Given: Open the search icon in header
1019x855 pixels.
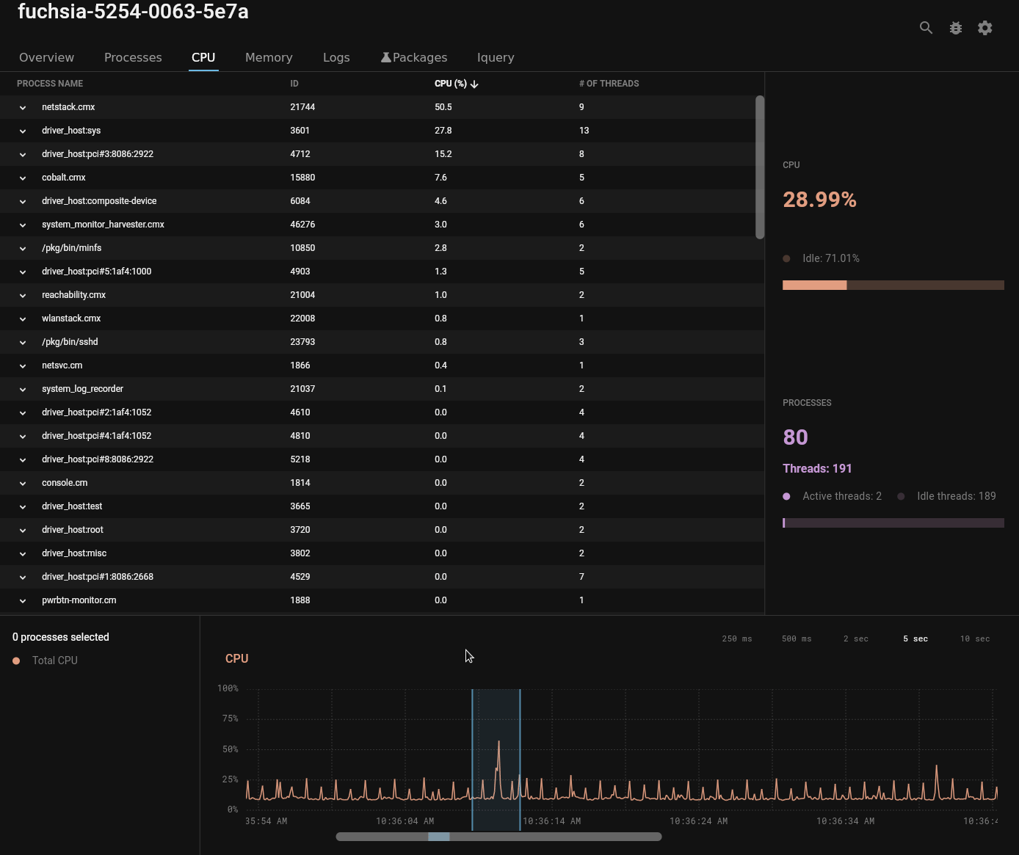Looking at the screenshot, I should coord(926,28).
